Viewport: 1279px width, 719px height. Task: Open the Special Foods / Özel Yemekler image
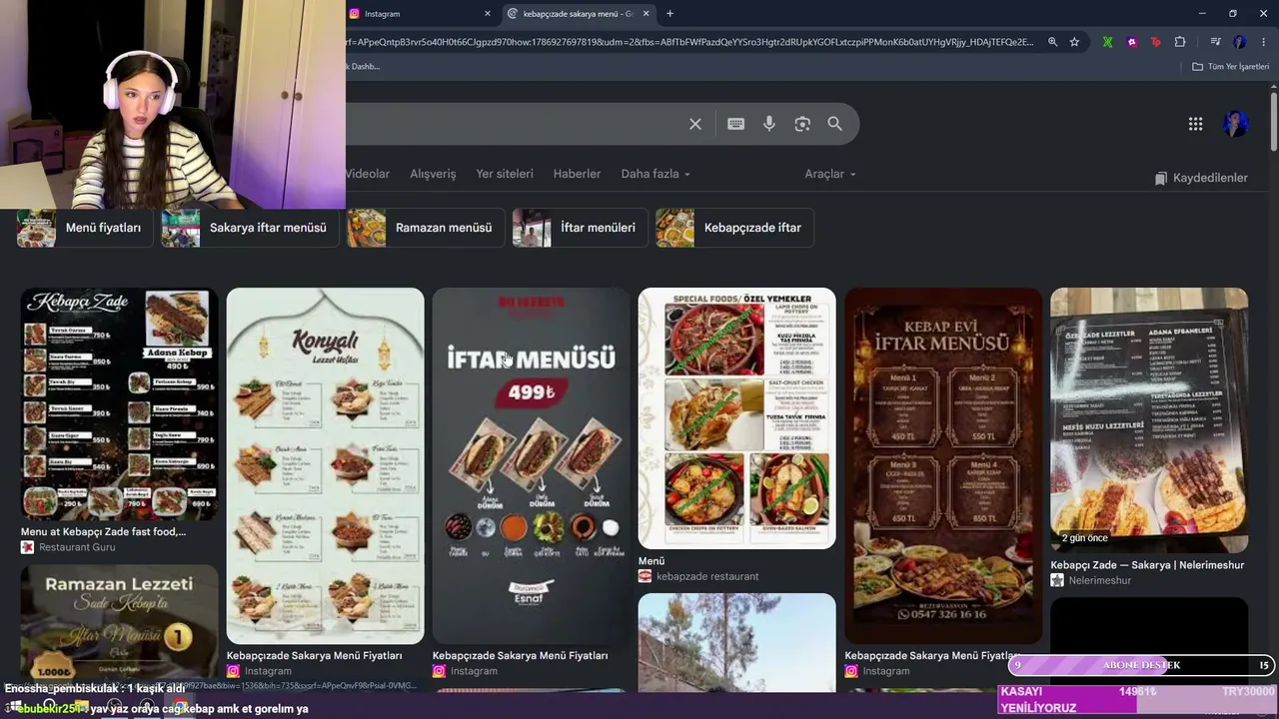(x=736, y=418)
